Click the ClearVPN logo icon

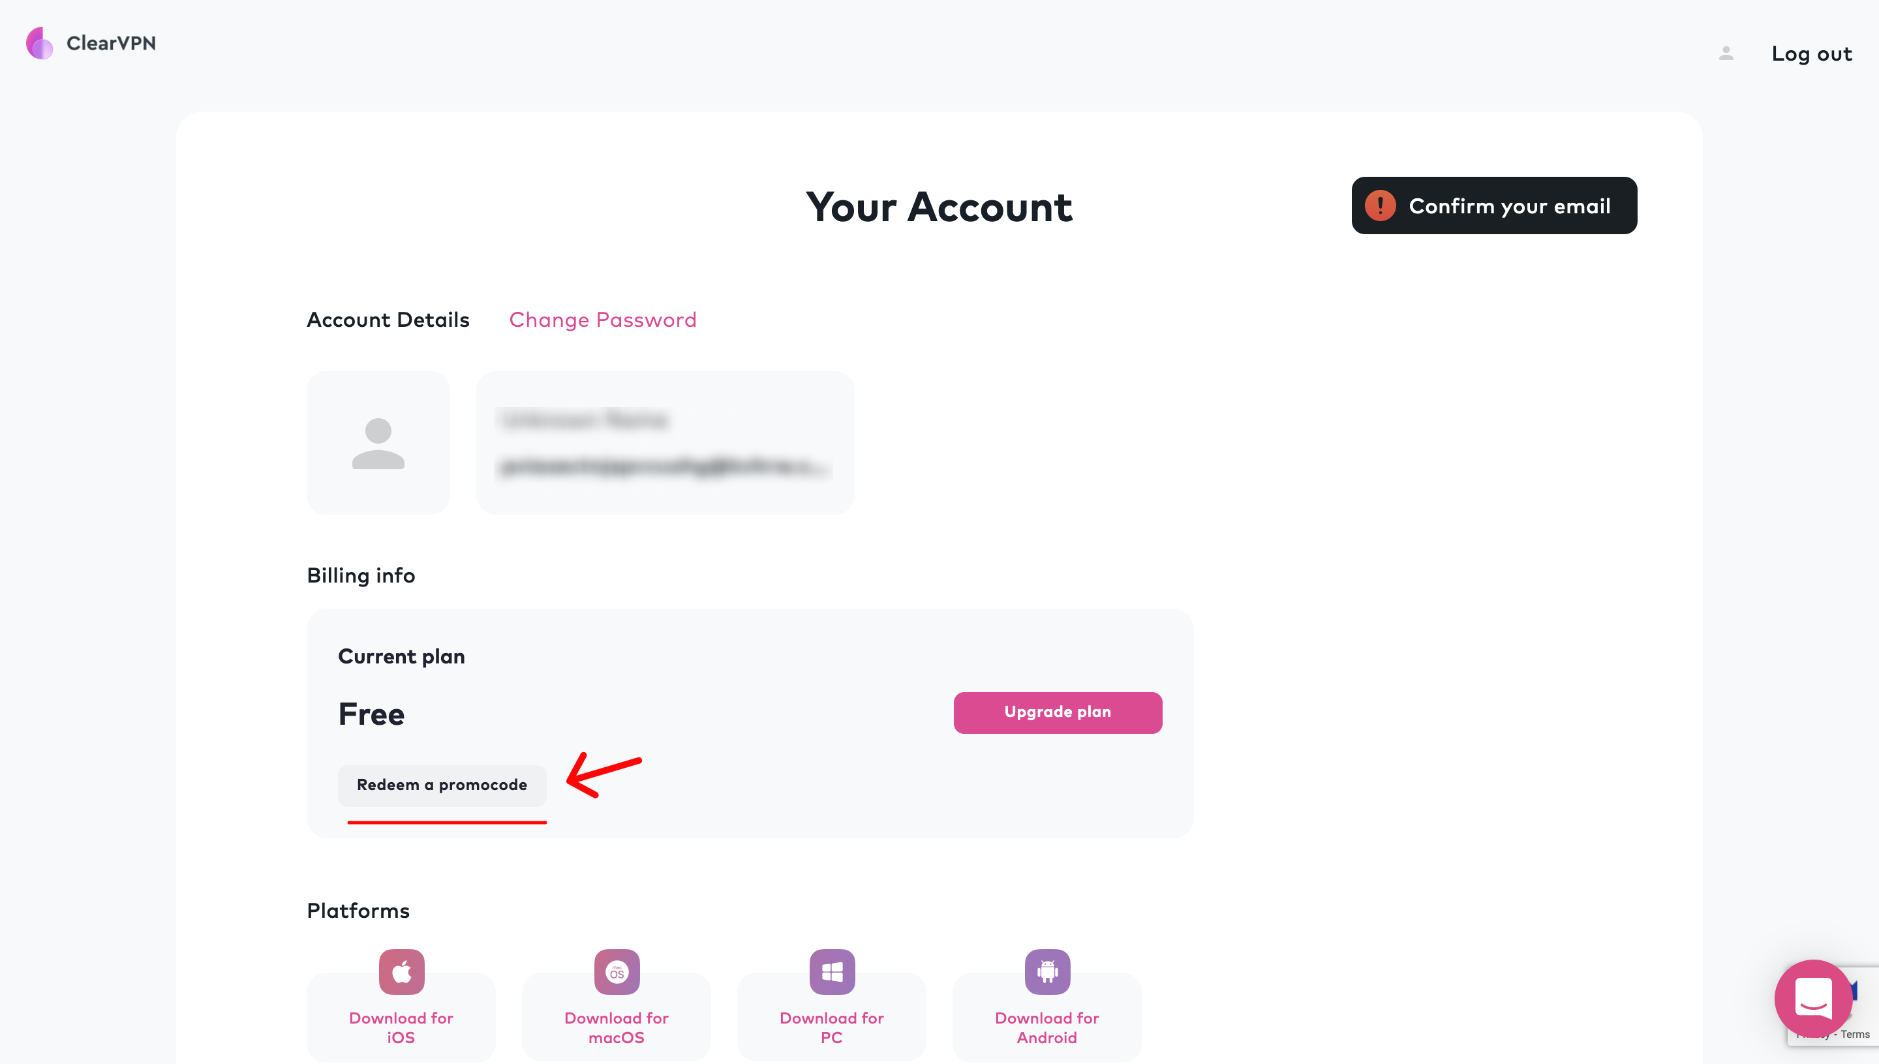(37, 42)
